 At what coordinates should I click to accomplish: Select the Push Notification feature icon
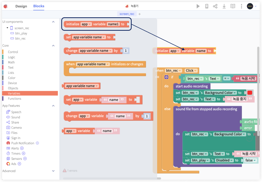point(8,143)
